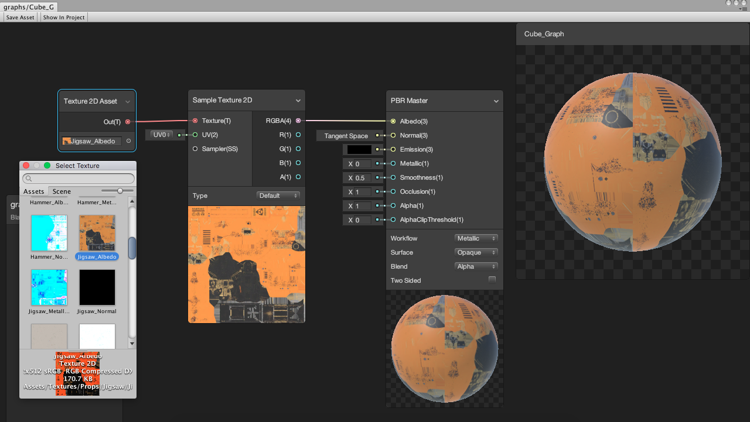
Task: Open the Type Default dropdown
Action: [x=278, y=195]
